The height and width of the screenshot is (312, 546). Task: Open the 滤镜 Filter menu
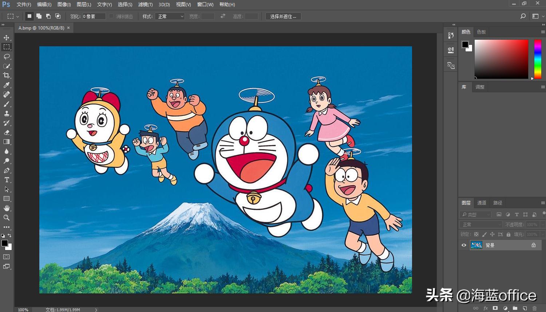(146, 4)
